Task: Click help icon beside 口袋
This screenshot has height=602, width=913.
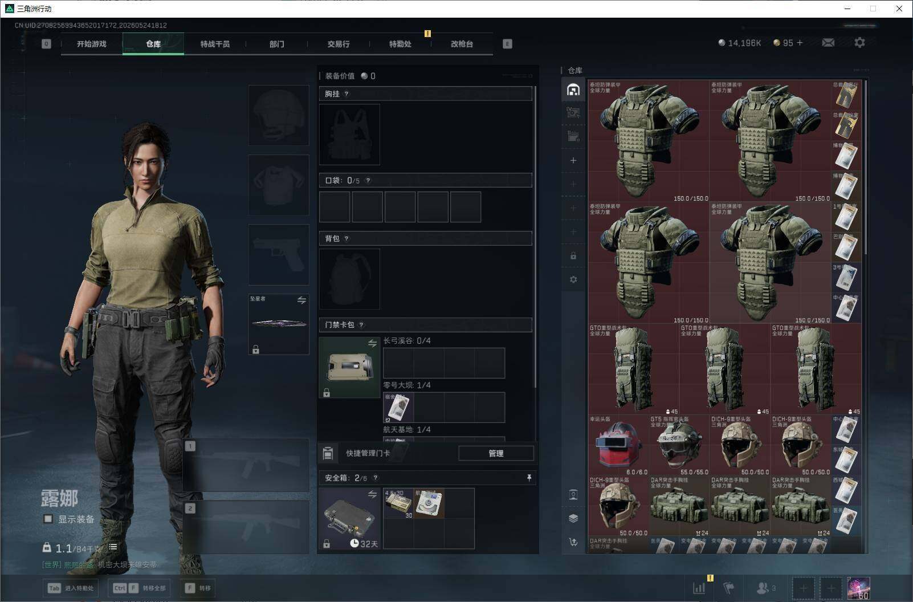Action: click(368, 181)
